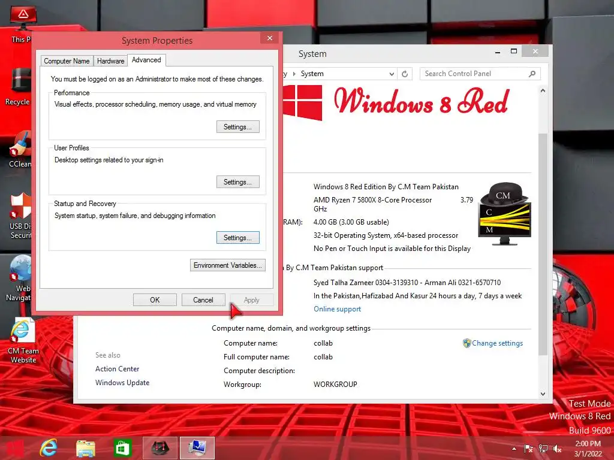Viewport: 614px width, 460px height.
Task: Open network tray icon
Action: [543, 449]
